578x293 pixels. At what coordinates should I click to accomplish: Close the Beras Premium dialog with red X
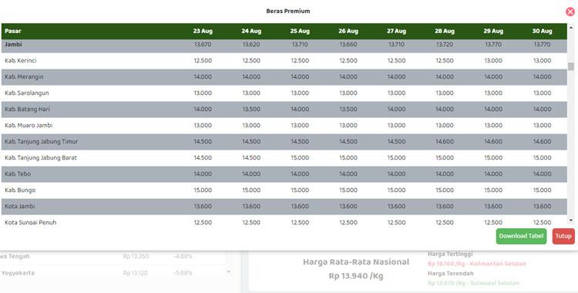570,12
